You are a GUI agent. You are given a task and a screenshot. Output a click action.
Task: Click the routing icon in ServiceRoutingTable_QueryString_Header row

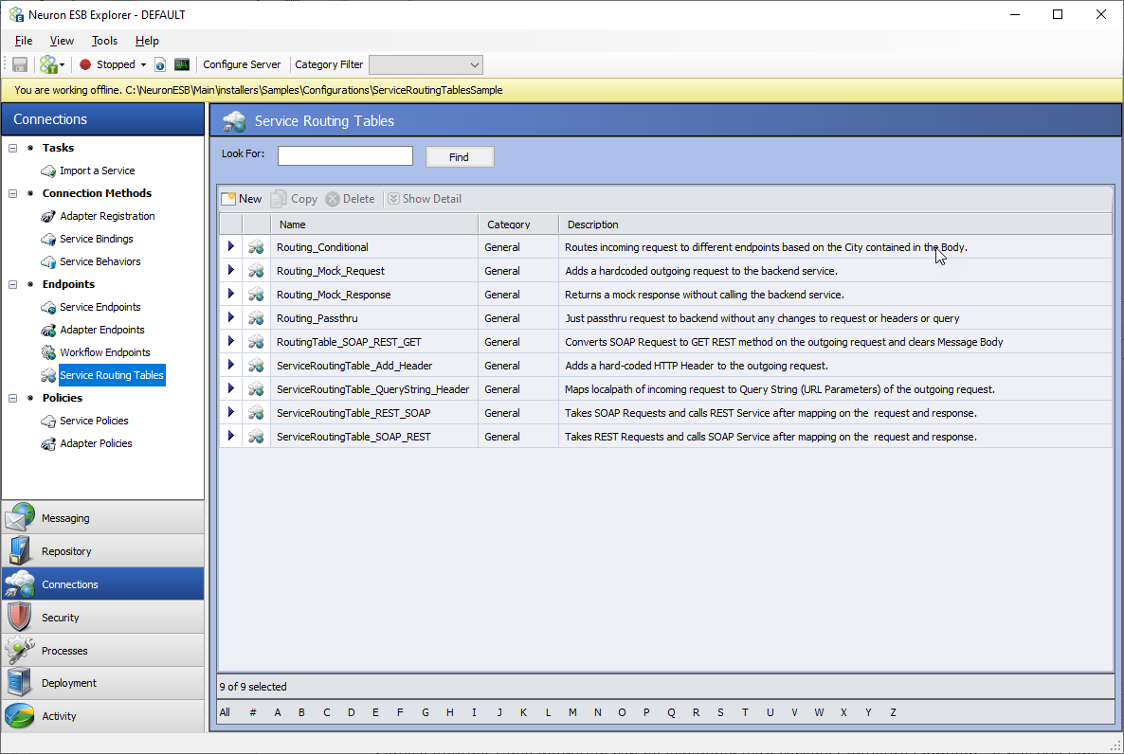(256, 389)
